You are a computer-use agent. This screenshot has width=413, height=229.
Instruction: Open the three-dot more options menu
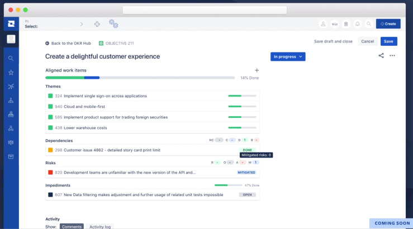[392, 56]
